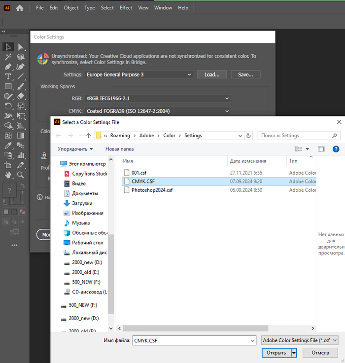
Task: Select the Selection tool arrow
Action: click(8, 47)
